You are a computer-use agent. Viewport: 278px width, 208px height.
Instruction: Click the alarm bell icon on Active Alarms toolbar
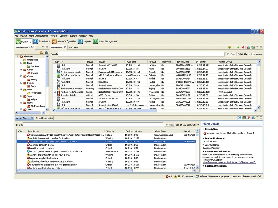[x=249, y=118]
